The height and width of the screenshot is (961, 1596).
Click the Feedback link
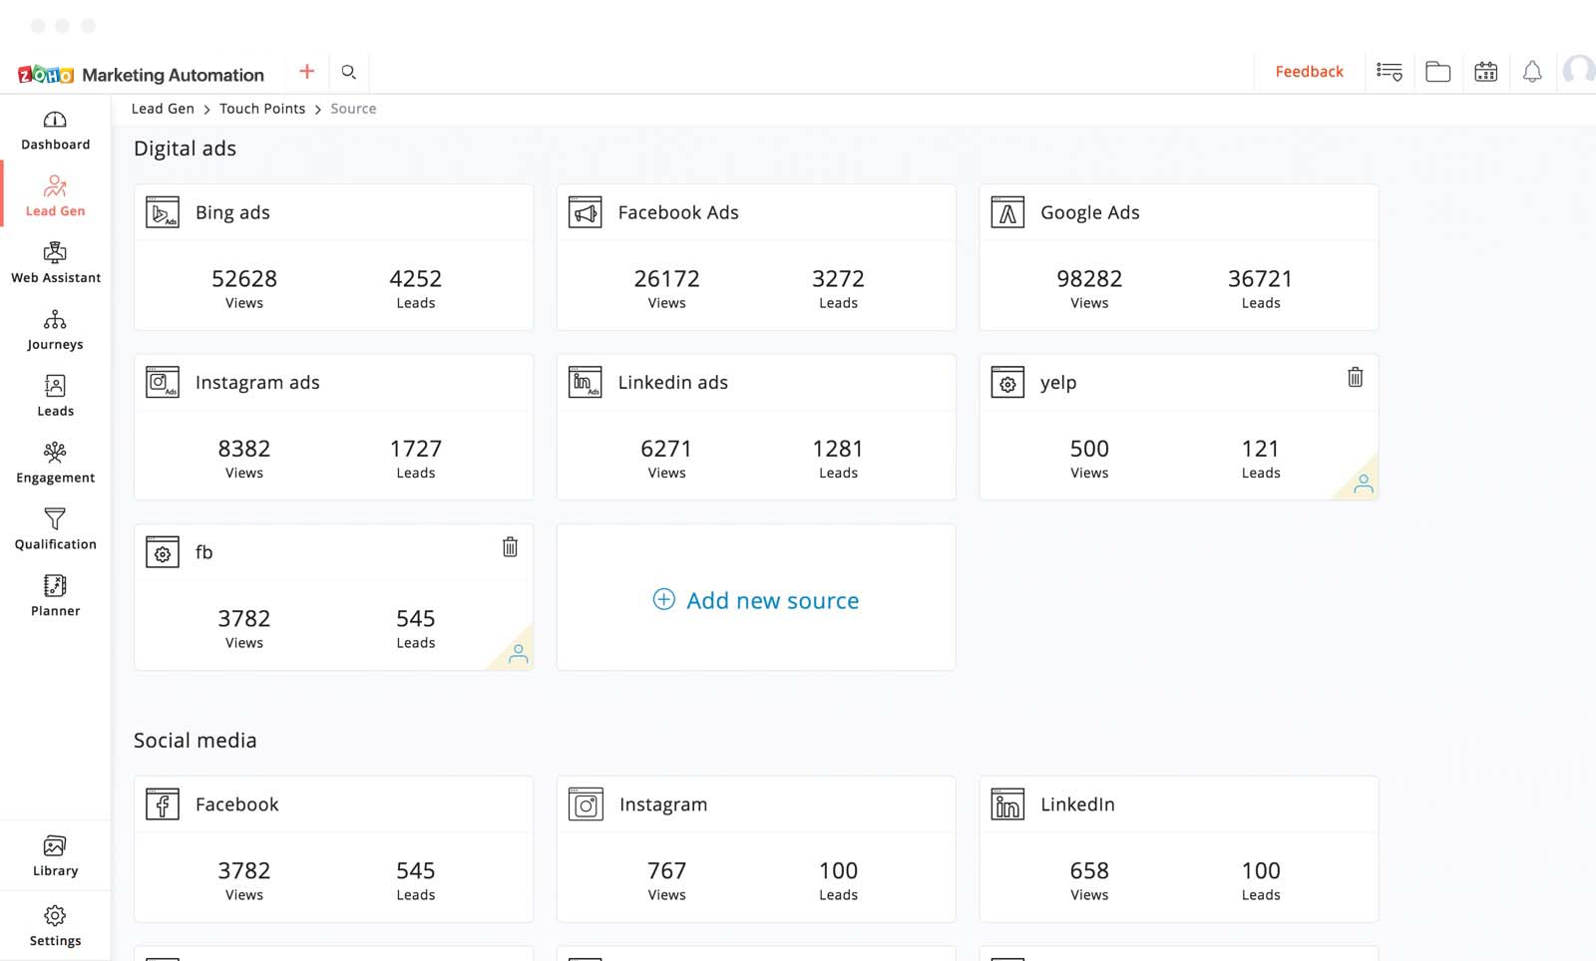tap(1309, 72)
